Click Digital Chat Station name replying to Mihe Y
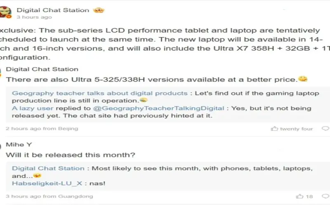 tap(48, 169)
